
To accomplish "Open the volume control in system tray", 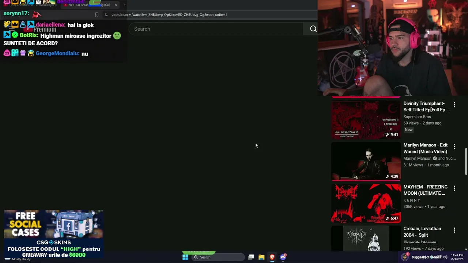I will (x=445, y=257).
